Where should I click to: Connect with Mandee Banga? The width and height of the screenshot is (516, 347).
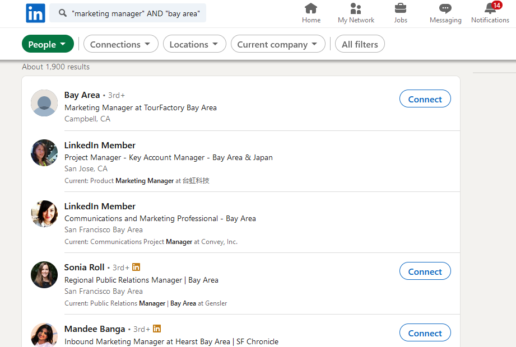click(x=425, y=332)
